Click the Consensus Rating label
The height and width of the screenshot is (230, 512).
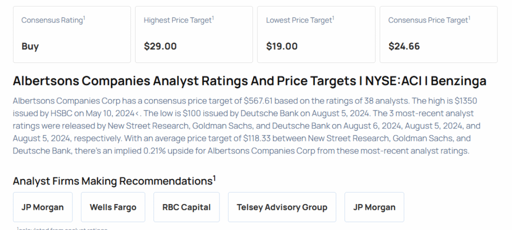point(52,20)
